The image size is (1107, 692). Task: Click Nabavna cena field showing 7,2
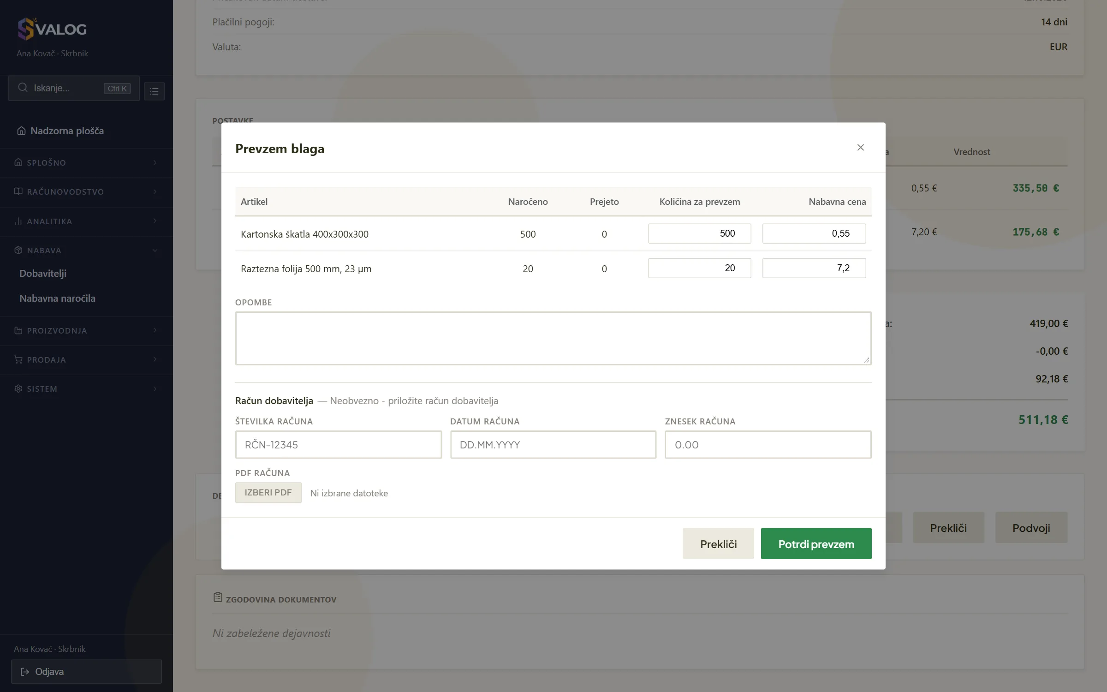coord(814,268)
